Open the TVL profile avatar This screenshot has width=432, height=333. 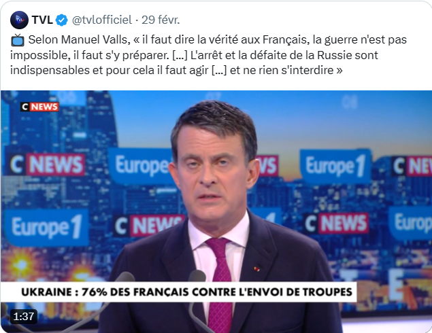pos(19,20)
